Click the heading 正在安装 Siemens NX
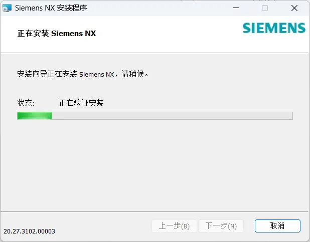Viewport: 310px width, 242px height. 57,34
